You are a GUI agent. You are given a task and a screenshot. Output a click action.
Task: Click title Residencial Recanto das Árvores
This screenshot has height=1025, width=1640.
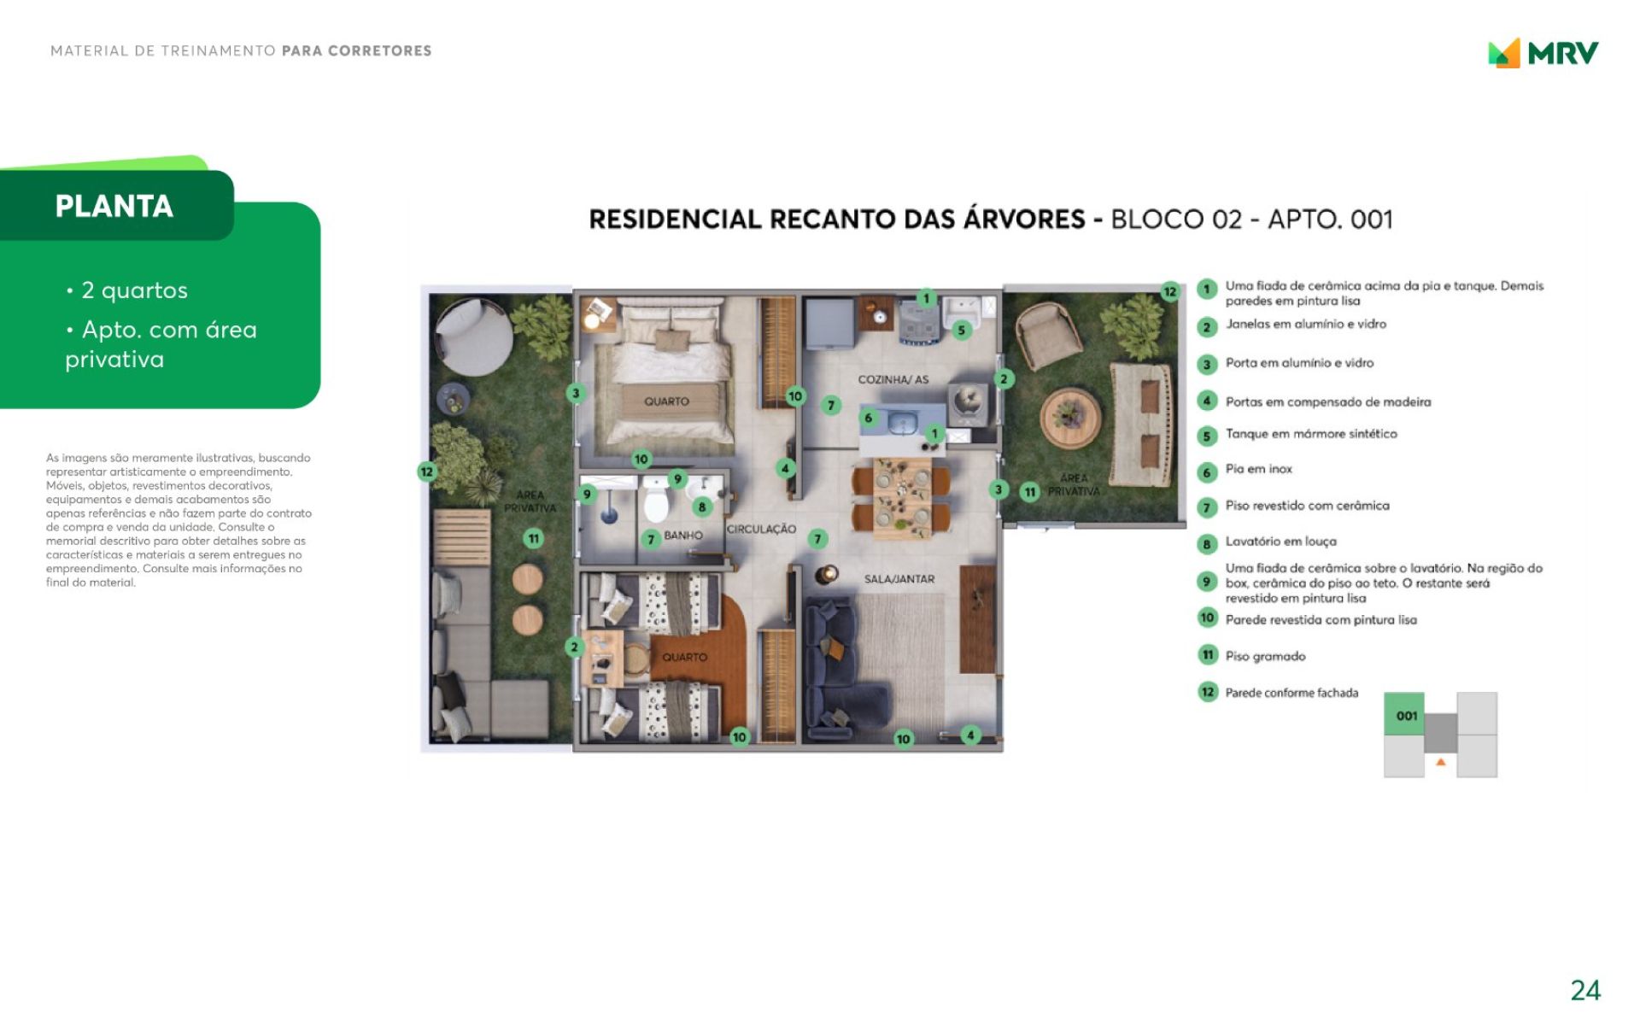coord(836,220)
